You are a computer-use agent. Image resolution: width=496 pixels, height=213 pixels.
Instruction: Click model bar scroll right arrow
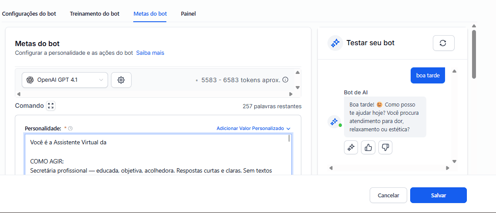[291, 94]
